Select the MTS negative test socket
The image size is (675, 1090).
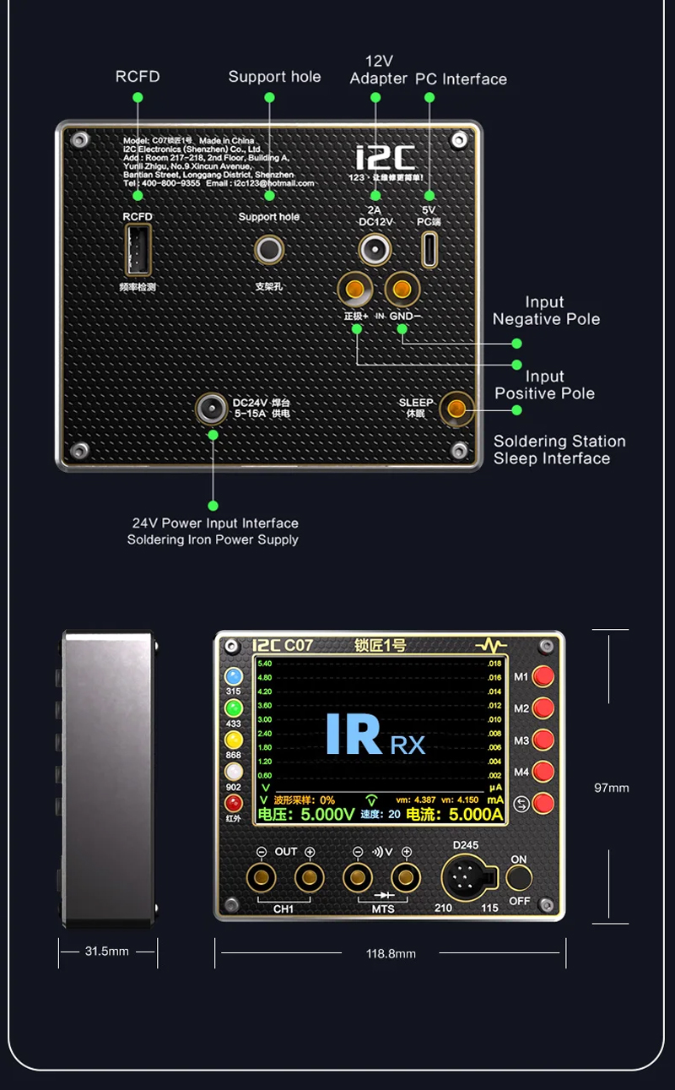358,878
